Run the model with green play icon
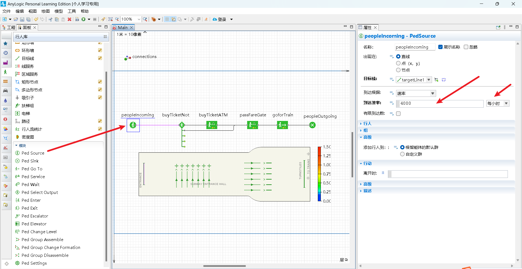Screen dimensions: 522x269 click(x=83, y=19)
